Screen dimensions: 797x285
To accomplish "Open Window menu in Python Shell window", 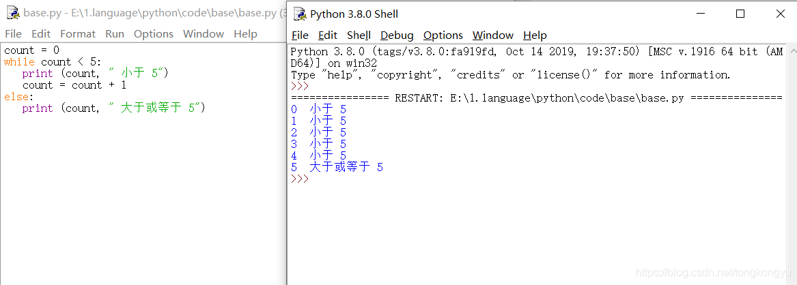I will pos(493,35).
